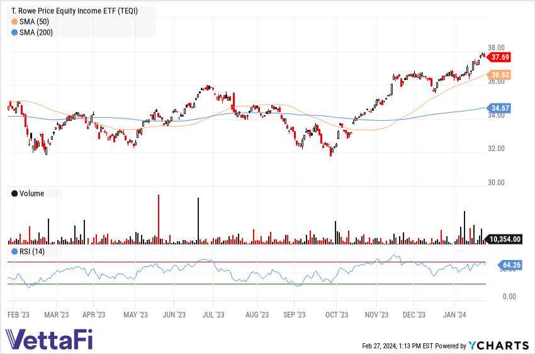Click the MAY '23 date axis label
Viewport: 535px width, 354px height.
tap(135, 315)
